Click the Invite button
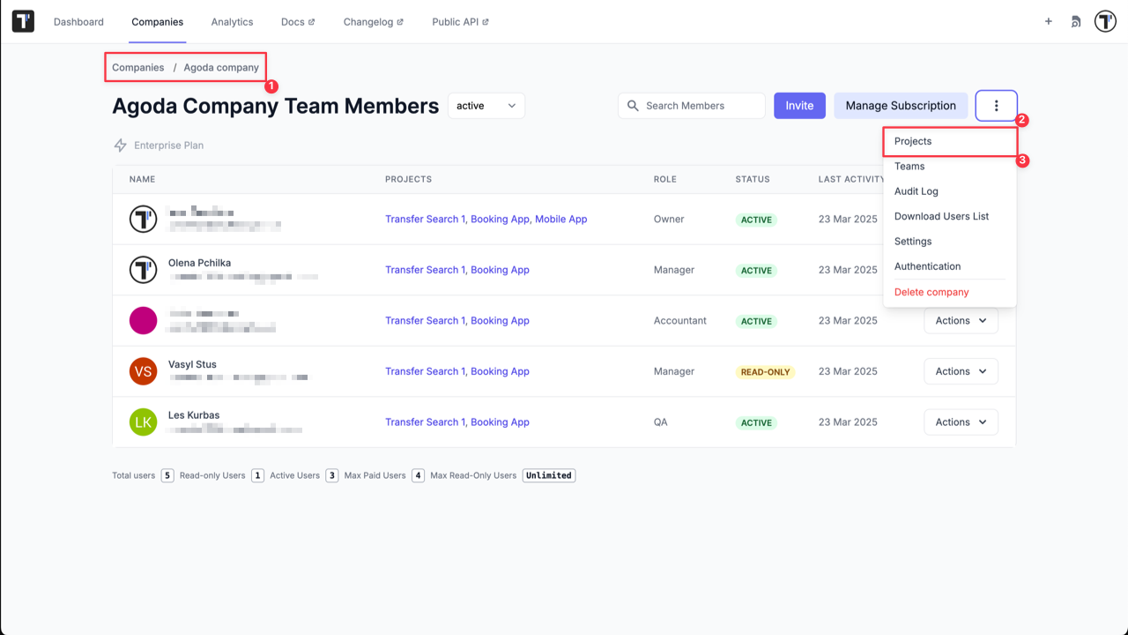1128x635 pixels. pos(798,105)
